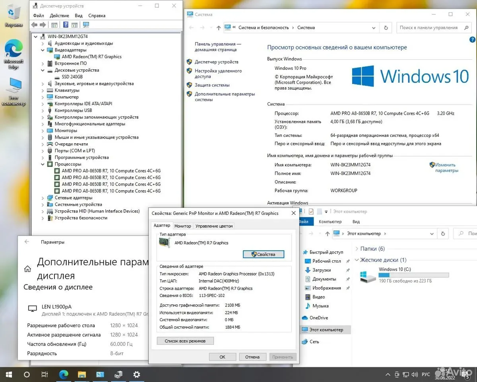The width and height of the screenshot is (477, 382).
Task: Select 'SSD 240GB' disk in tree
Action: (x=72, y=77)
